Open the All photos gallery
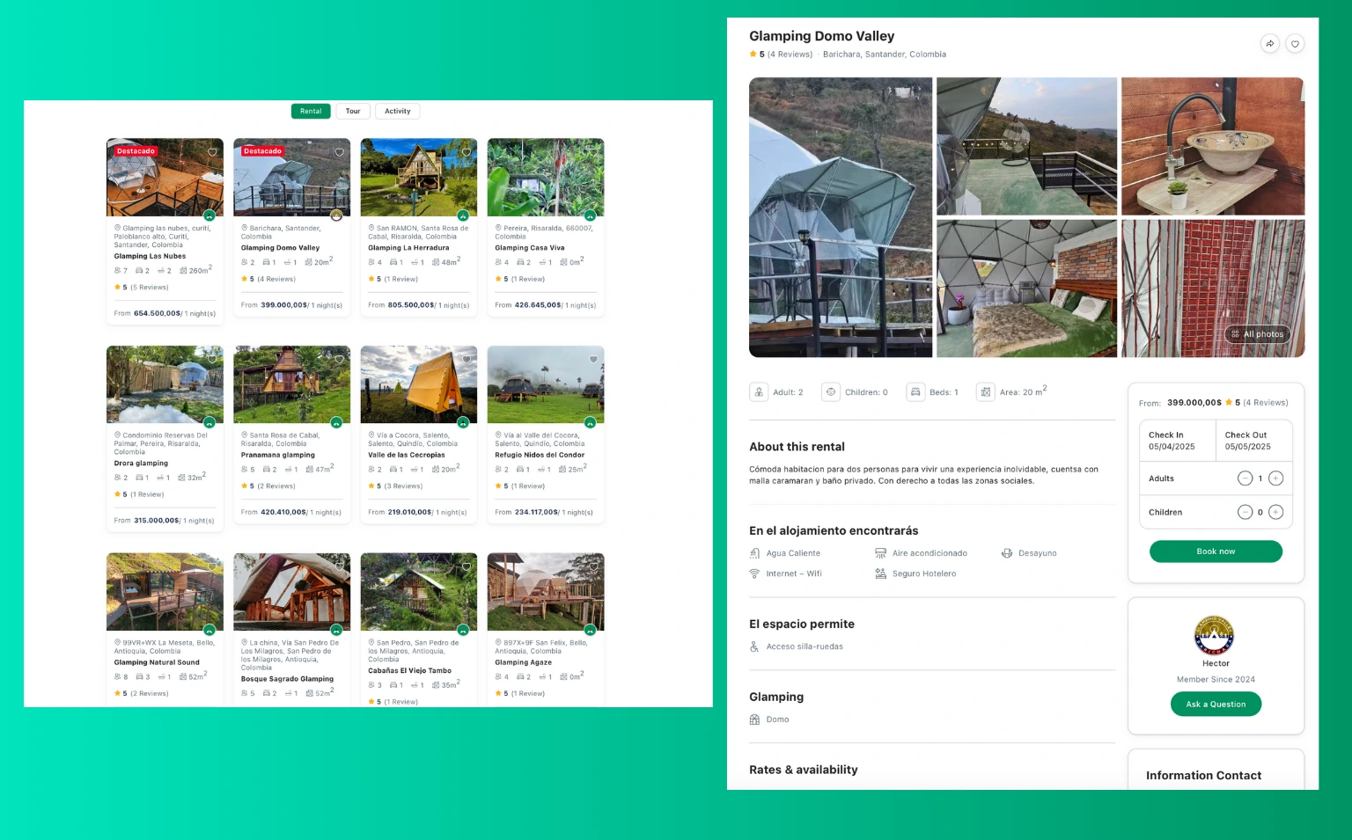The width and height of the screenshot is (1352, 840). pyautogui.click(x=1257, y=334)
